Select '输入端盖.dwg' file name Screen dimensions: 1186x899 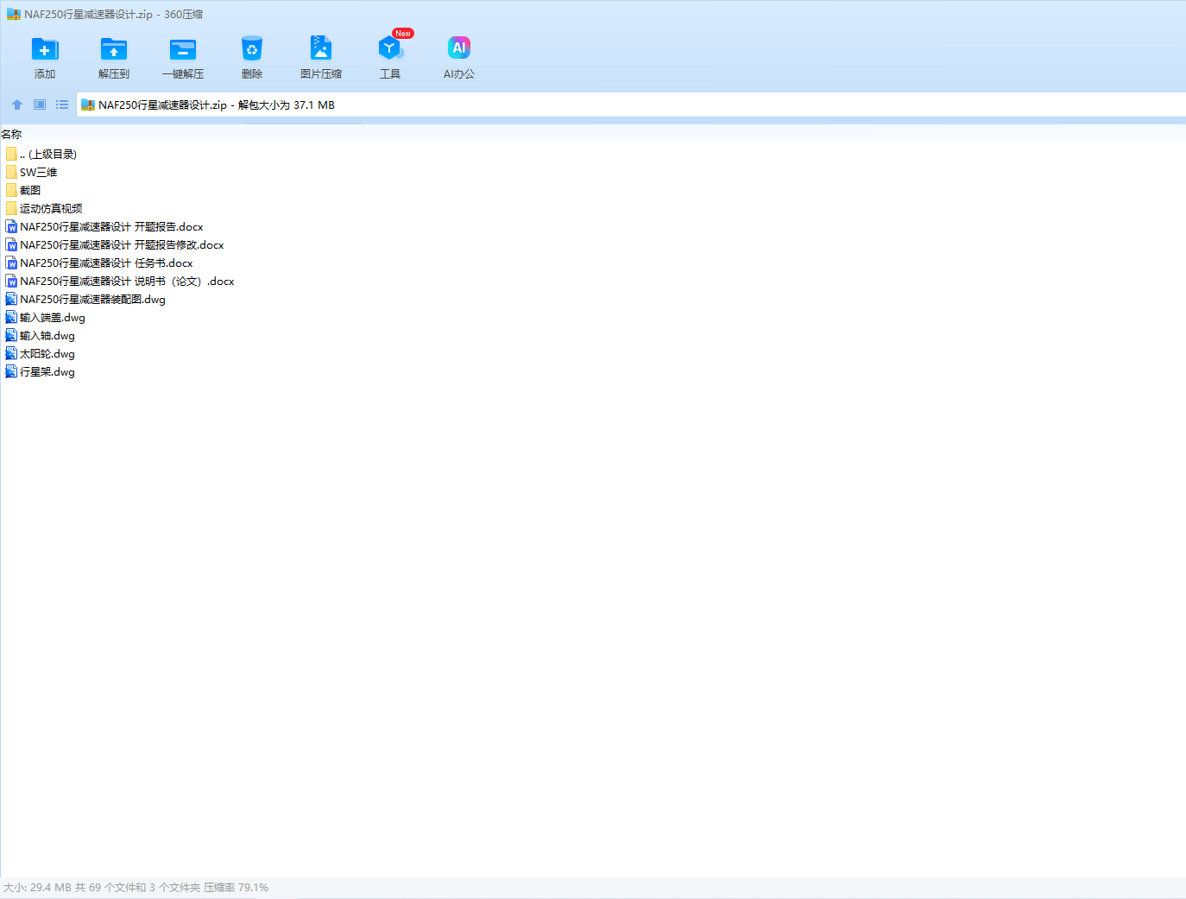53,318
